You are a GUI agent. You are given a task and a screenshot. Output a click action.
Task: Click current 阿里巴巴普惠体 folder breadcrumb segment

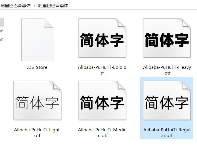53,6
